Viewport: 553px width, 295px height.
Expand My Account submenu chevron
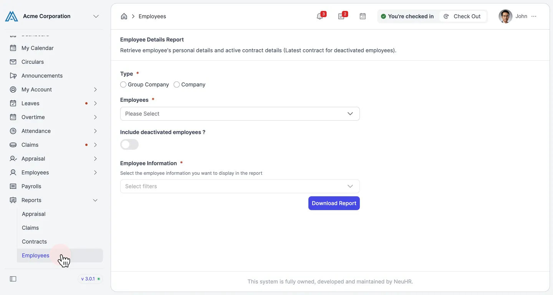[95, 89]
